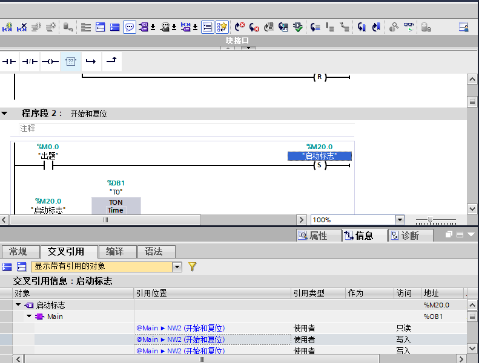Image resolution: width=479 pixels, height=363 pixels.
Task: Click the zoom slider handle
Action: point(430,220)
